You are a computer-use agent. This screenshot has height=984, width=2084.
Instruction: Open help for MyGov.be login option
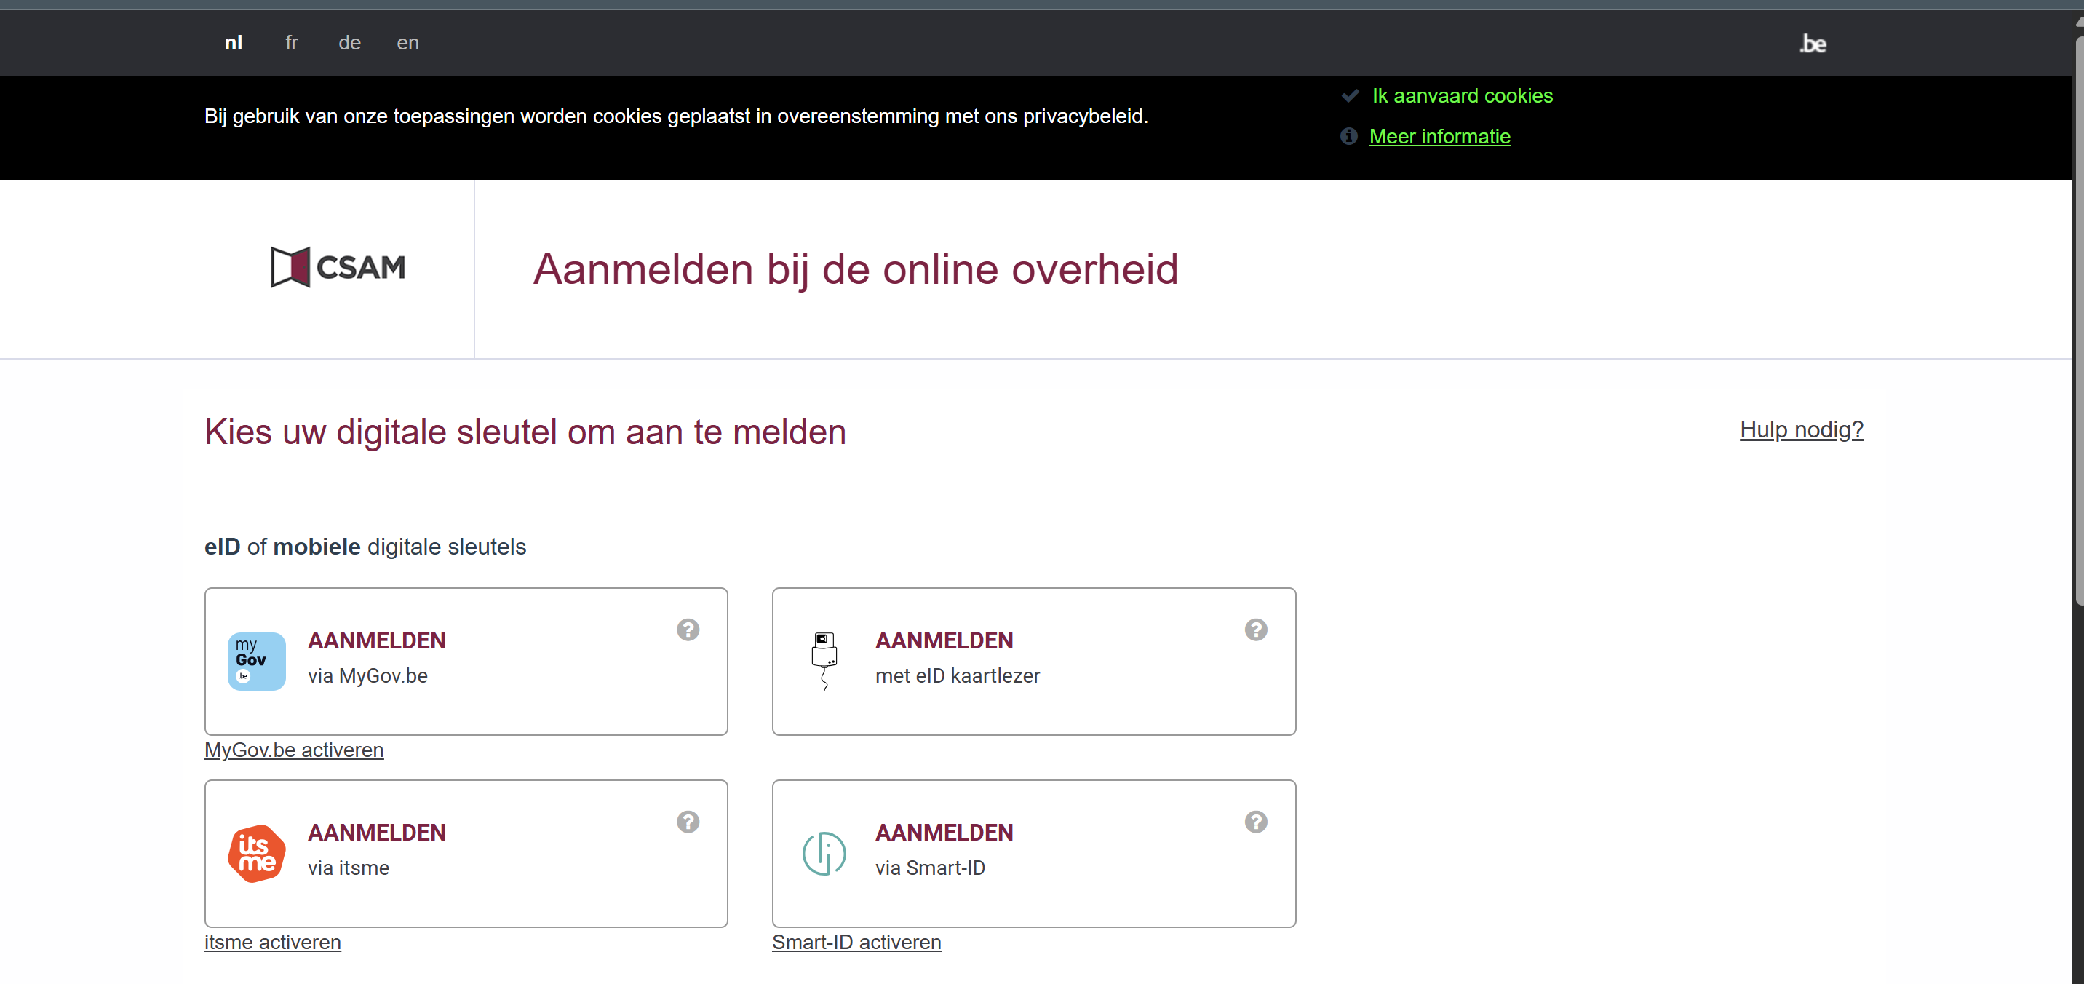[x=688, y=630]
